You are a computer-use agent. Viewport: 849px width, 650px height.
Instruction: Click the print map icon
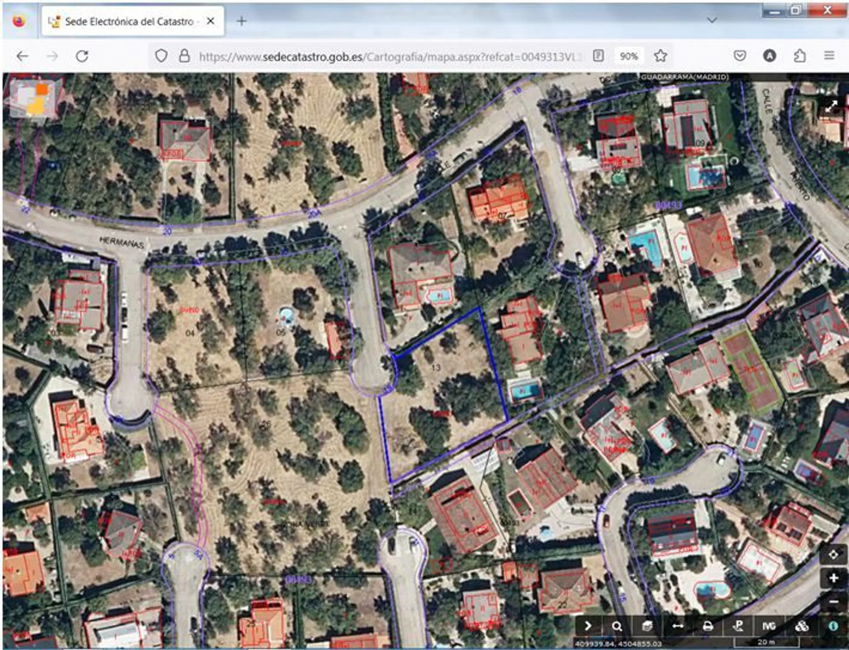pyautogui.click(x=708, y=626)
